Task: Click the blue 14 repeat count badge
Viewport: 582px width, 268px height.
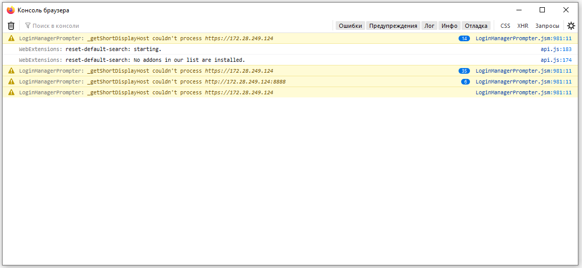Action: [464, 38]
